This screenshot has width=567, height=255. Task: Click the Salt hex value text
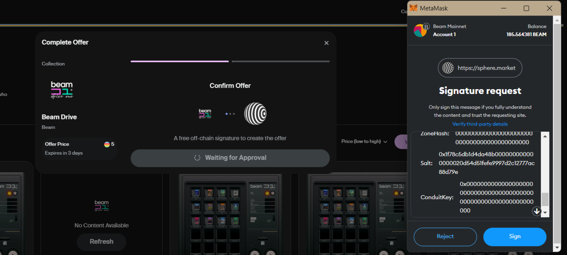486,163
